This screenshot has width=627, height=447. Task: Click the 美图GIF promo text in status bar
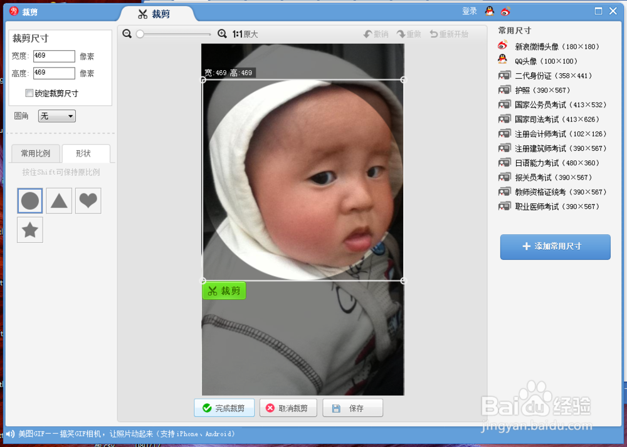(x=127, y=434)
